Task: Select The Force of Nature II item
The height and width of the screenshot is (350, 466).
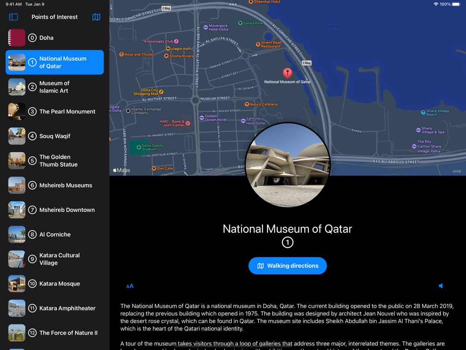Action: [x=55, y=333]
